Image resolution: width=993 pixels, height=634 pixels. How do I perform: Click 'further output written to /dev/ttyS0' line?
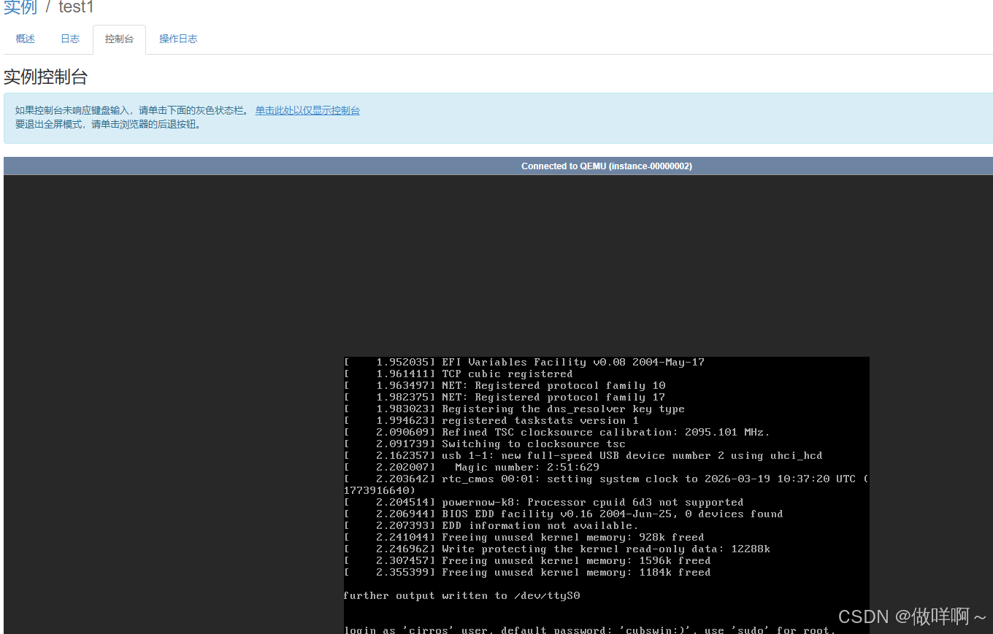[x=461, y=596]
